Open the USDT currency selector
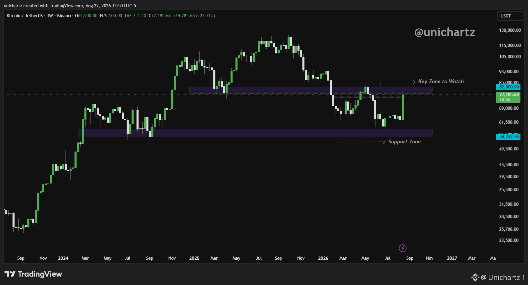 pyautogui.click(x=510, y=16)
